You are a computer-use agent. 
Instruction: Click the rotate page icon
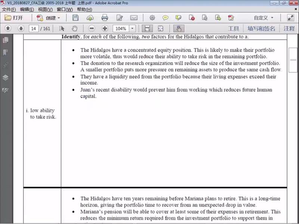tap(204, 18)
